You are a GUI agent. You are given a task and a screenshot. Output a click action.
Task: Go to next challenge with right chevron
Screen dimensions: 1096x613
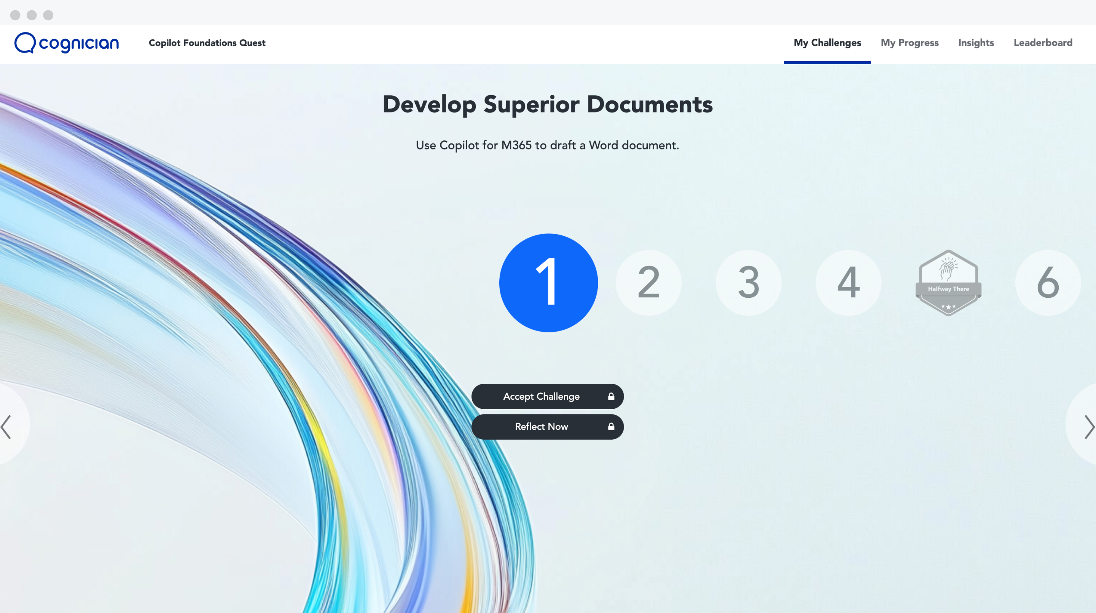click(1088, 426)
